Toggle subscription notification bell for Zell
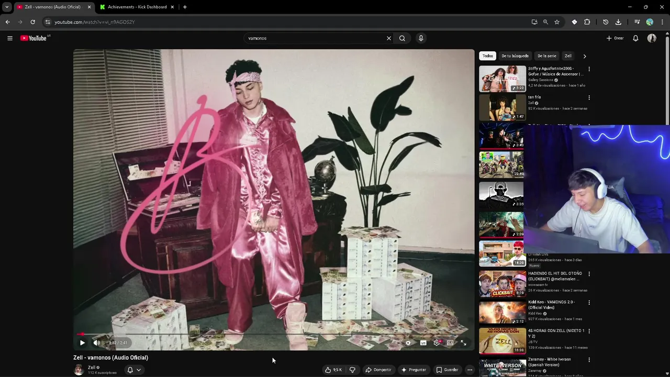The height and width of the screenshot is (377, 670). 130,370
